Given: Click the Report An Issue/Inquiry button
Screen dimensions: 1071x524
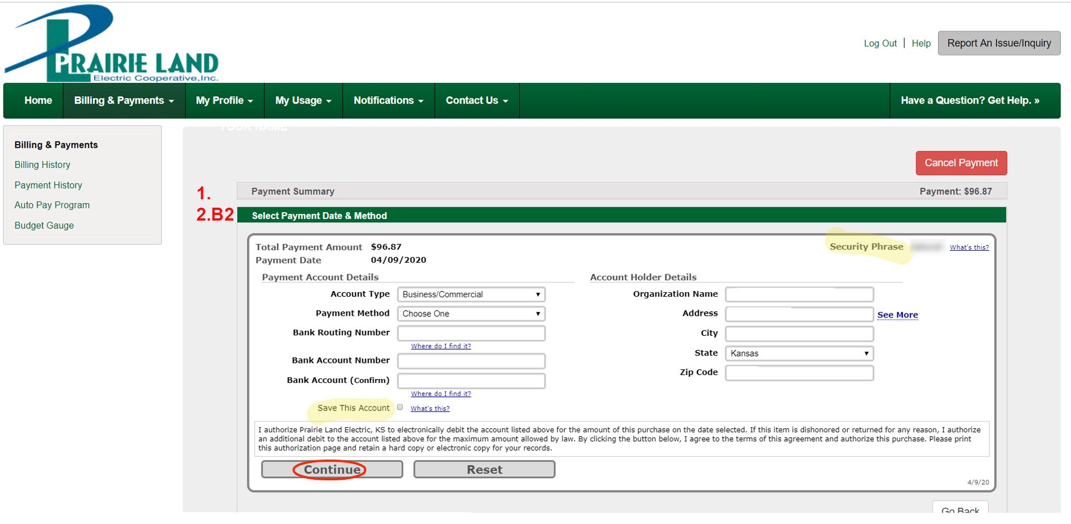Looking at the screenshot, I should pyautogui.click(x=999, y=43).
